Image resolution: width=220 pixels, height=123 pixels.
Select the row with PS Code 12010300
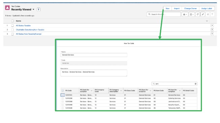pyautogui.click(x=63, y=101)
